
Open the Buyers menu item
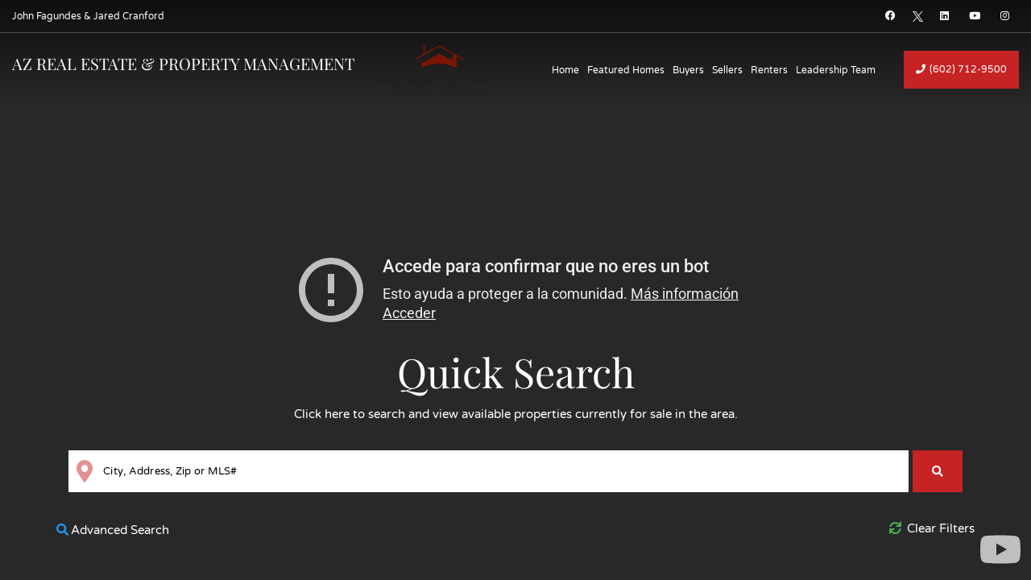click(x=688, y=70)
